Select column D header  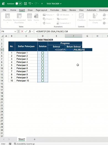point(43,36)
